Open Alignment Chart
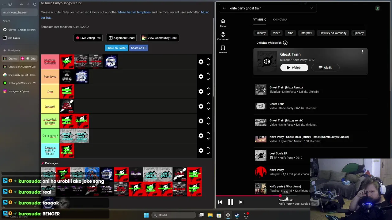The image size is (392, 220). pyautogui.click(x=122, y=38)
